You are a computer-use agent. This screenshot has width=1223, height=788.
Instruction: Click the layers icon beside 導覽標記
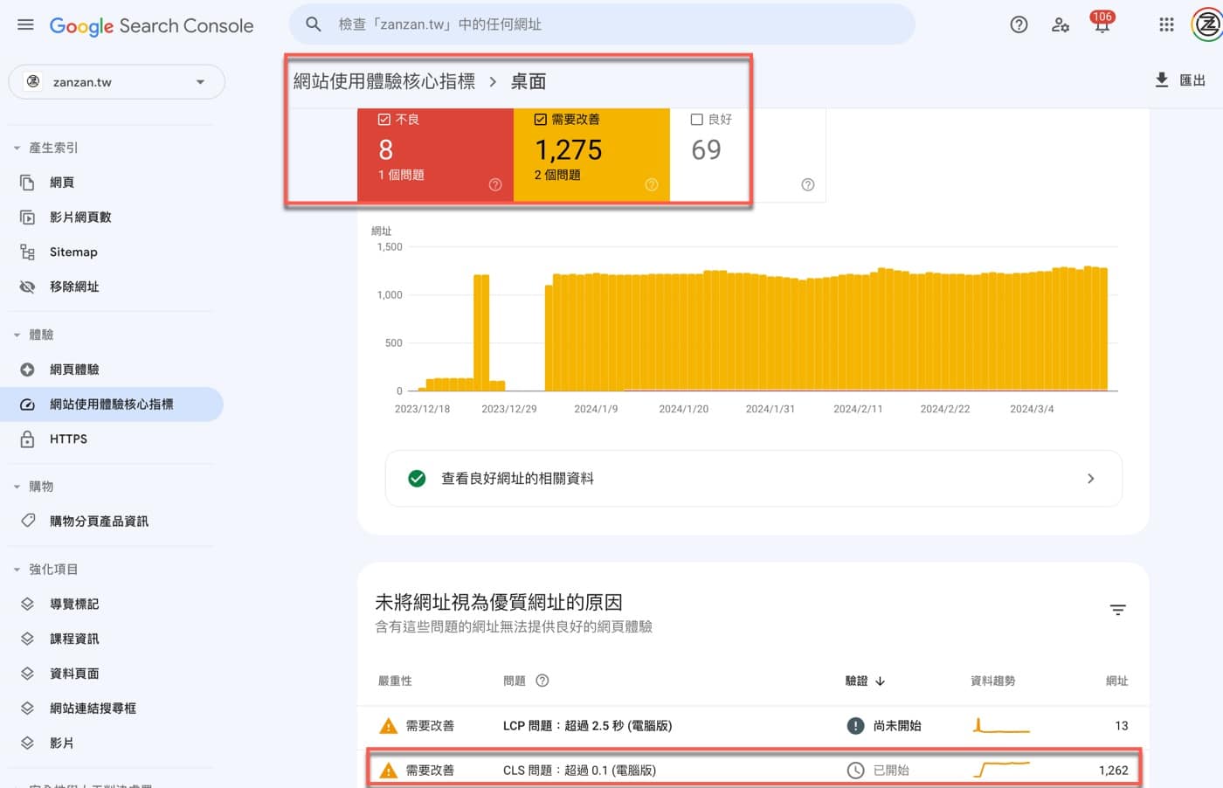[27, 605]
